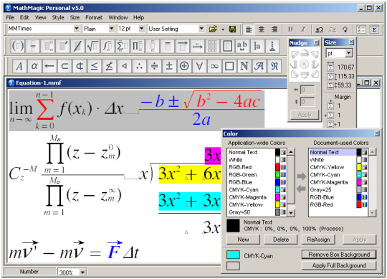The height and width of the screenshot is (279, 387).
Task: Select RGB-Red in Application-wide Colors
Action: (257, 167)
